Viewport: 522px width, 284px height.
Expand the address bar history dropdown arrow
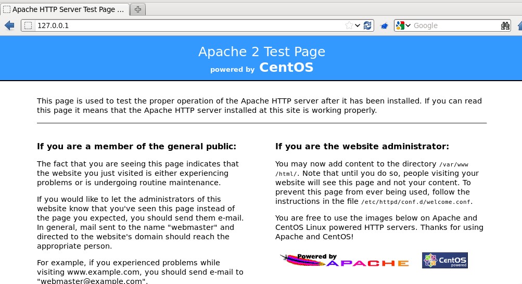[358, 25]
